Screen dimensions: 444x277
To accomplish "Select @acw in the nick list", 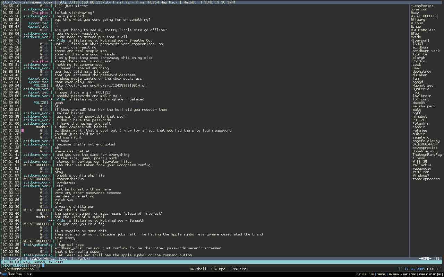I will (415, 13).
